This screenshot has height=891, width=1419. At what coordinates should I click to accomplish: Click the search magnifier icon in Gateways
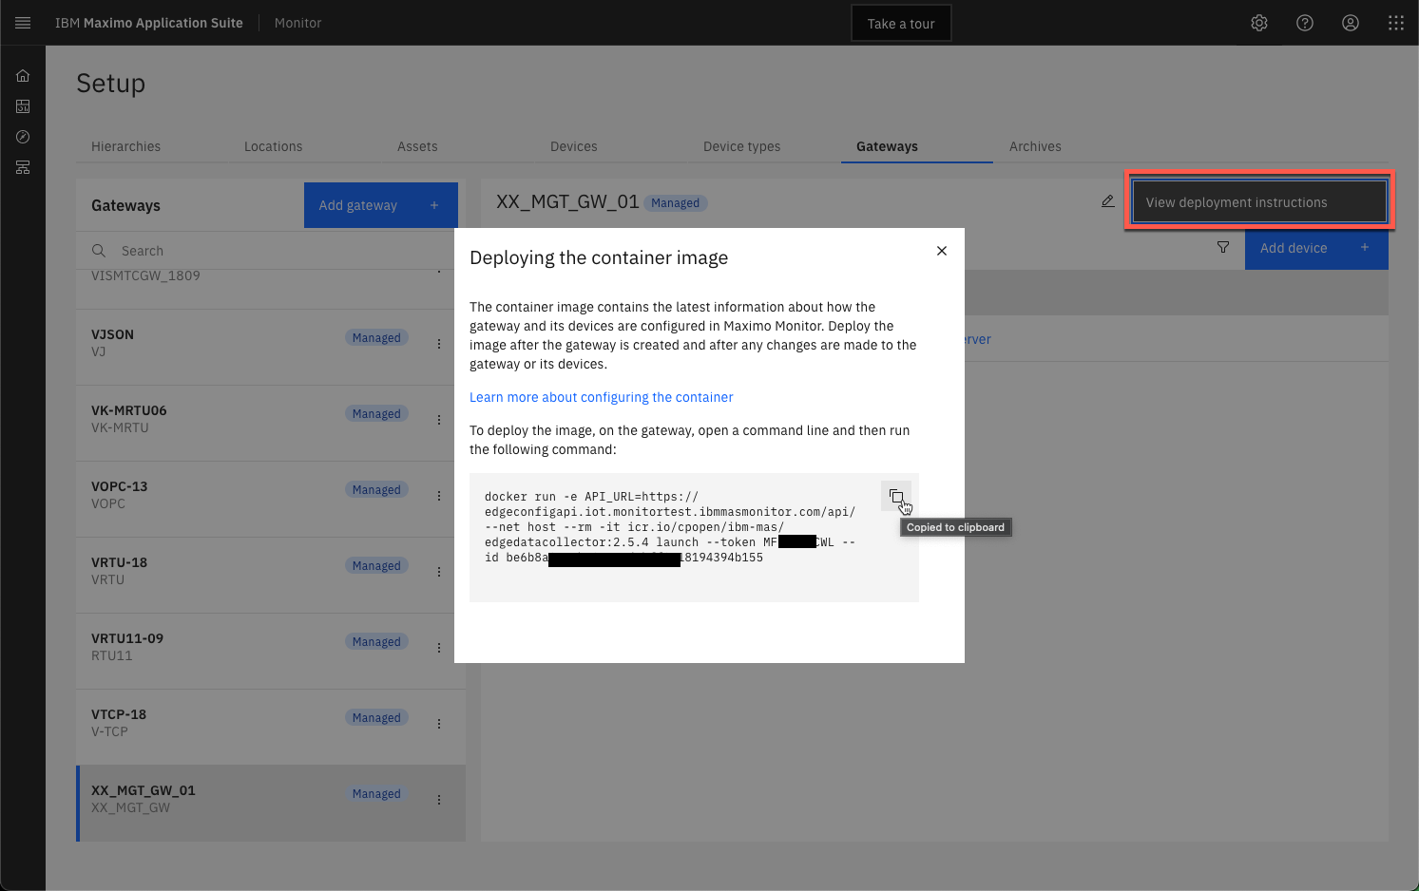coord(99,251)
